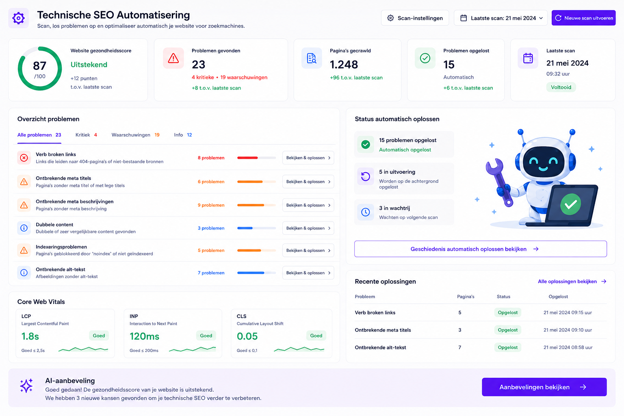Click the '19 waarschuwingen' text

pos(244,77)
